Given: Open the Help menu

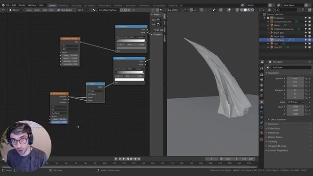Looking at the screenshot, I should 41,5.
